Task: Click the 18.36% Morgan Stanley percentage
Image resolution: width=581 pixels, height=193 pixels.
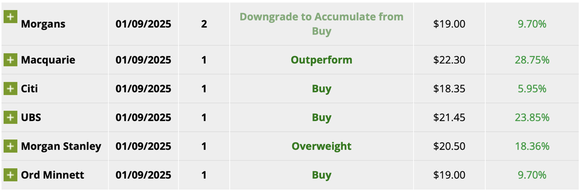Action: pos(532,146)
